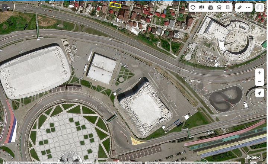This screenshot has width=268, height=164.
Task: Open the three-dots more menu
Action: pyautogui.click(x=248, y=7)
